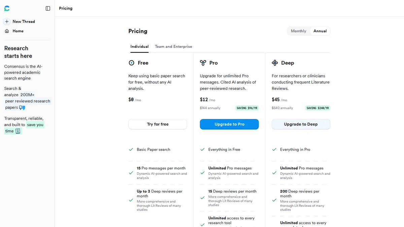
Task: Click the '$144 annually' text
Action: point(210,108)
